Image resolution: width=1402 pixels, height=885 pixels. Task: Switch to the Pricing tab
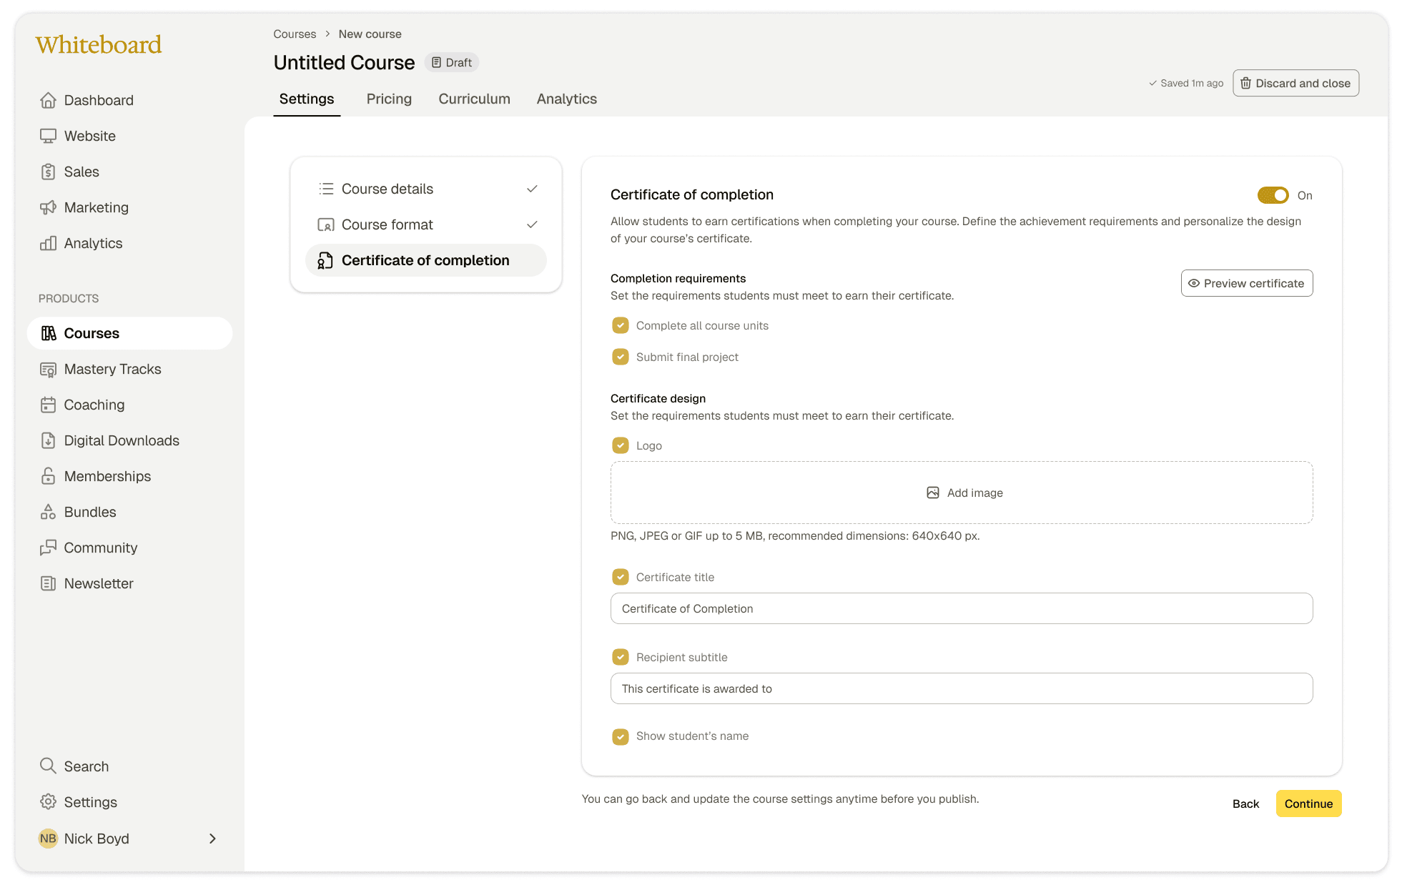pyautogui.click(x=389, y=99)
